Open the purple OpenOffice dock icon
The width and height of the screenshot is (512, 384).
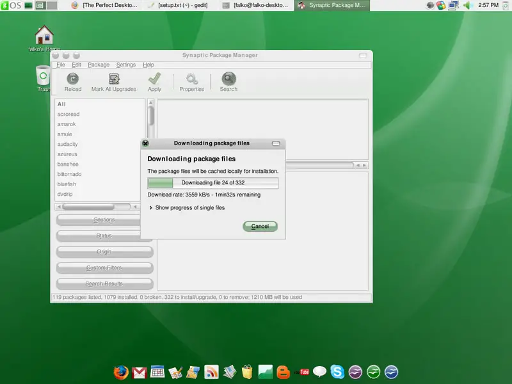(355, 372)
